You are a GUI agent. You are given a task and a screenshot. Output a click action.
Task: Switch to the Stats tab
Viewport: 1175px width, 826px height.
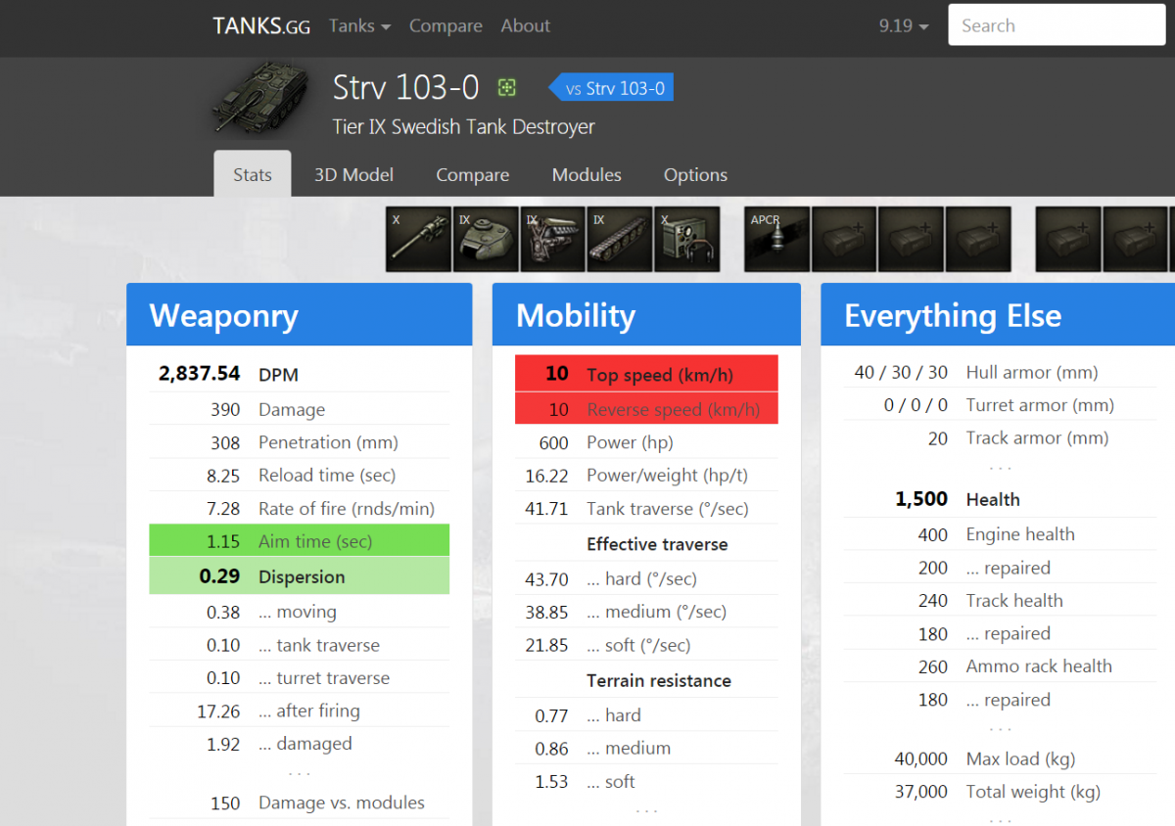click(x=253, y=174)
